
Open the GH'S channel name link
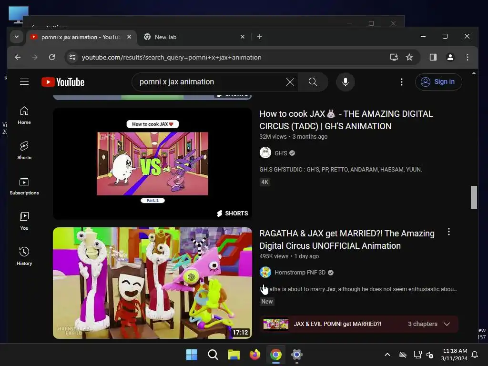point(281,153)
